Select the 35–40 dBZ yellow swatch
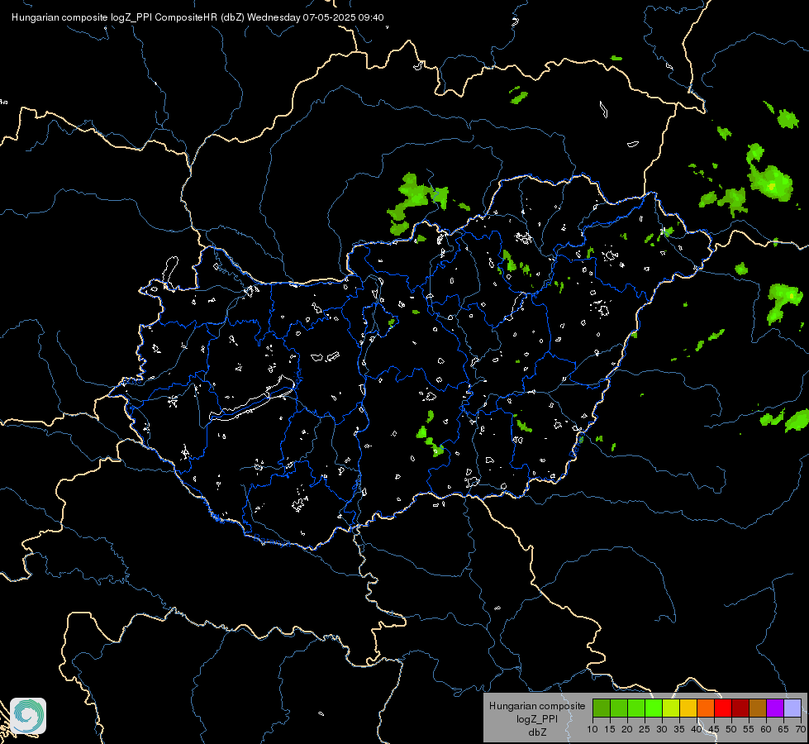 point(688,708)
